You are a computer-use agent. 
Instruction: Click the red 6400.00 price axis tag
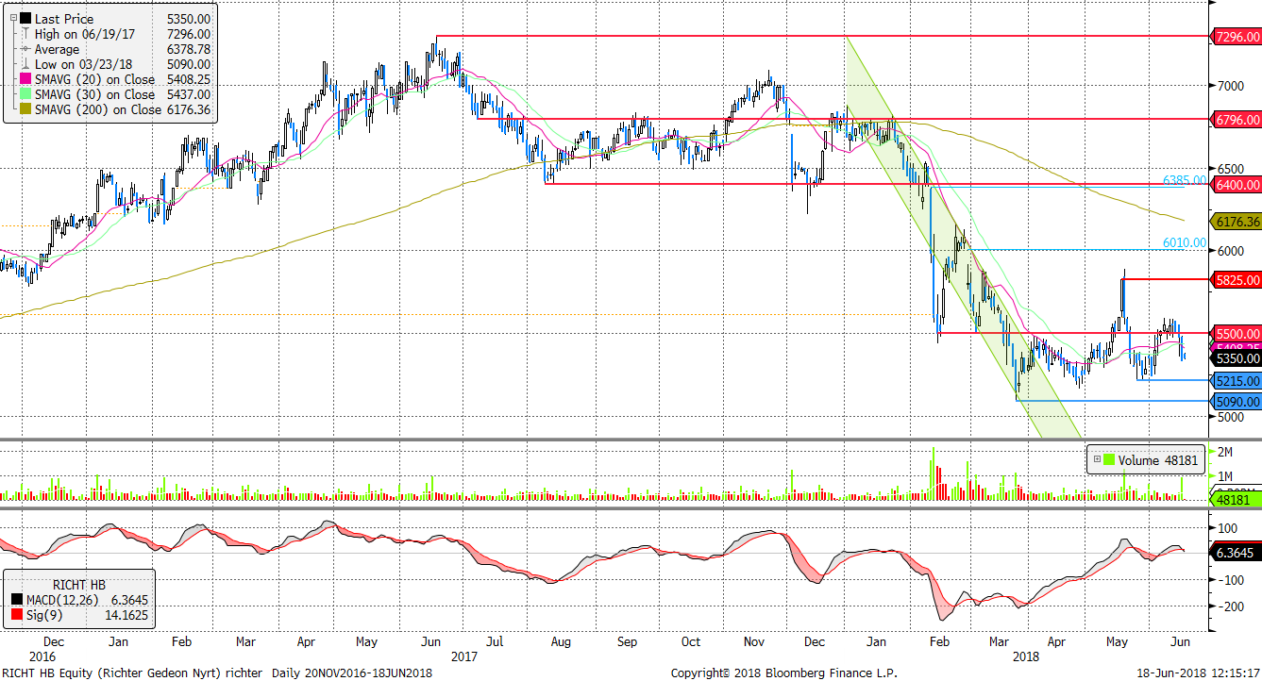[x=1237, y=185]
